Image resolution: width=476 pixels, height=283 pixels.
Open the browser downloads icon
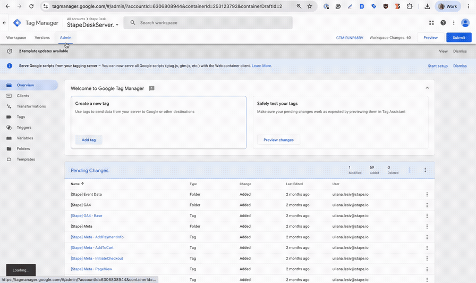[427, 6]
